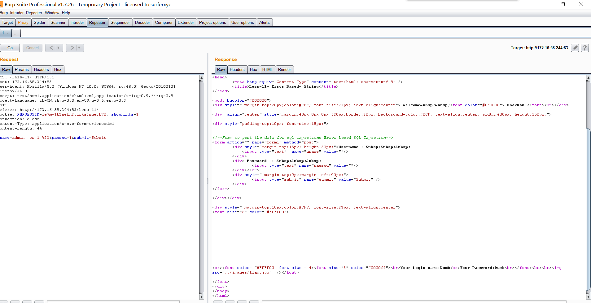Click the Accept-Language header line in the request
Screen dimensions: 591x303
[x=63, y=100]
